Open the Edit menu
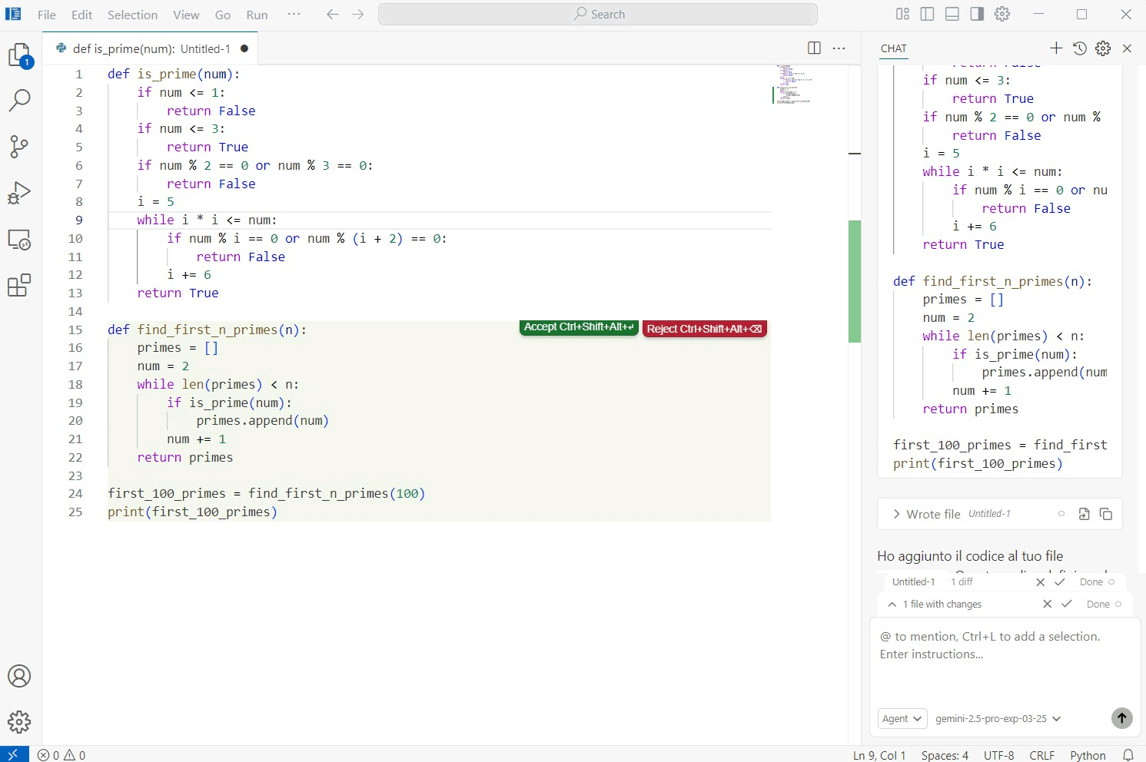The width and height of the screenshot is (1146, 762). 81,15
